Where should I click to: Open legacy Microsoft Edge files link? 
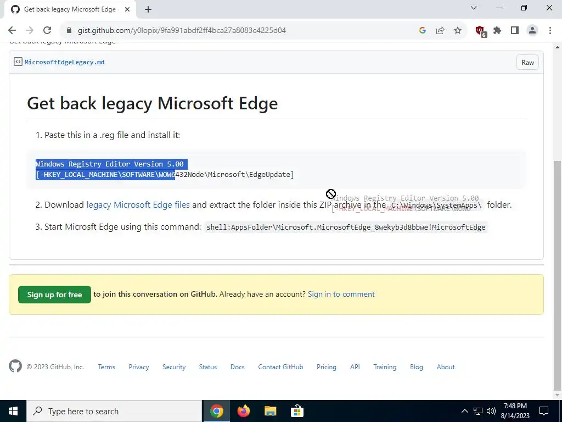pyautogui.click(x=138, y=205)
